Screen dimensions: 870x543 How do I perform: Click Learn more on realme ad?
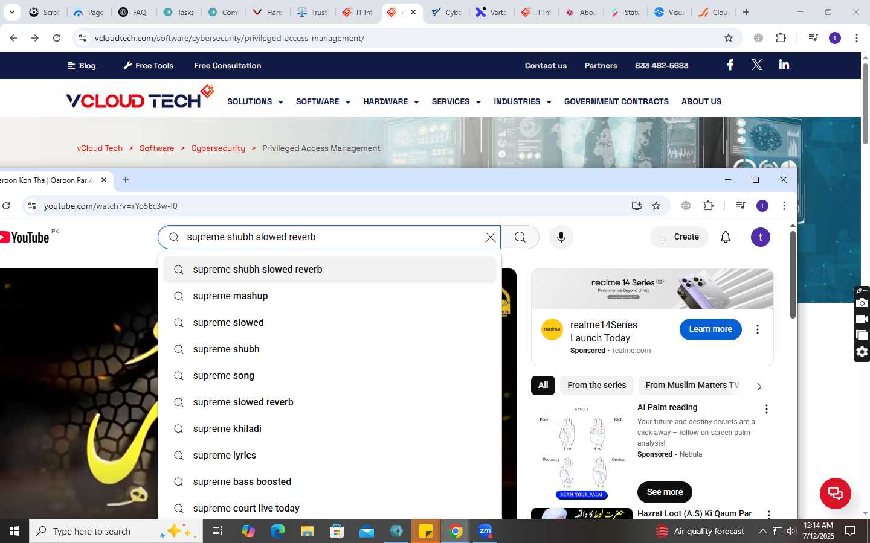coord(710,329)
